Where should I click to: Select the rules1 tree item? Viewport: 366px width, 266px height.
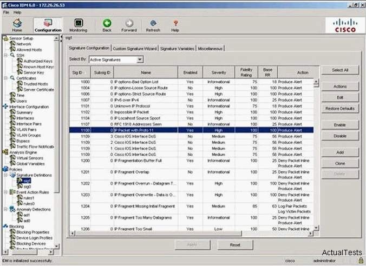[29, 198]
